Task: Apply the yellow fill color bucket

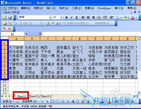Action: coord(125,18)
